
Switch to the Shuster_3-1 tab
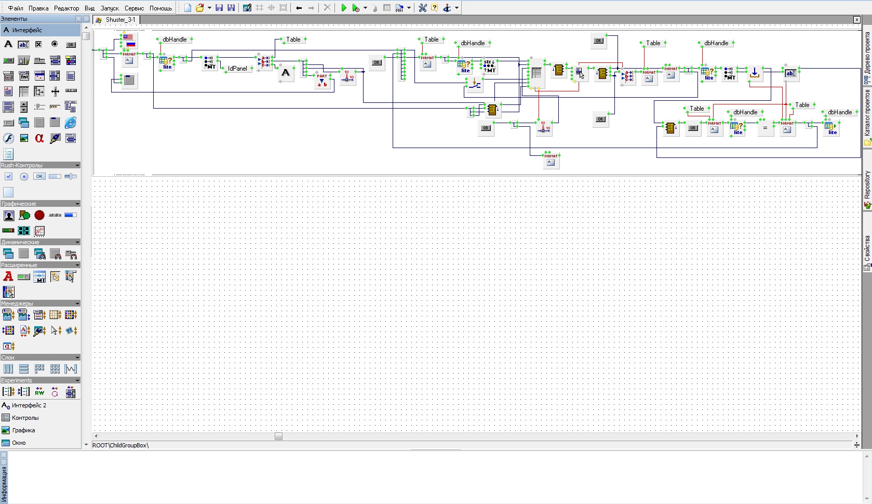[120, 20]
